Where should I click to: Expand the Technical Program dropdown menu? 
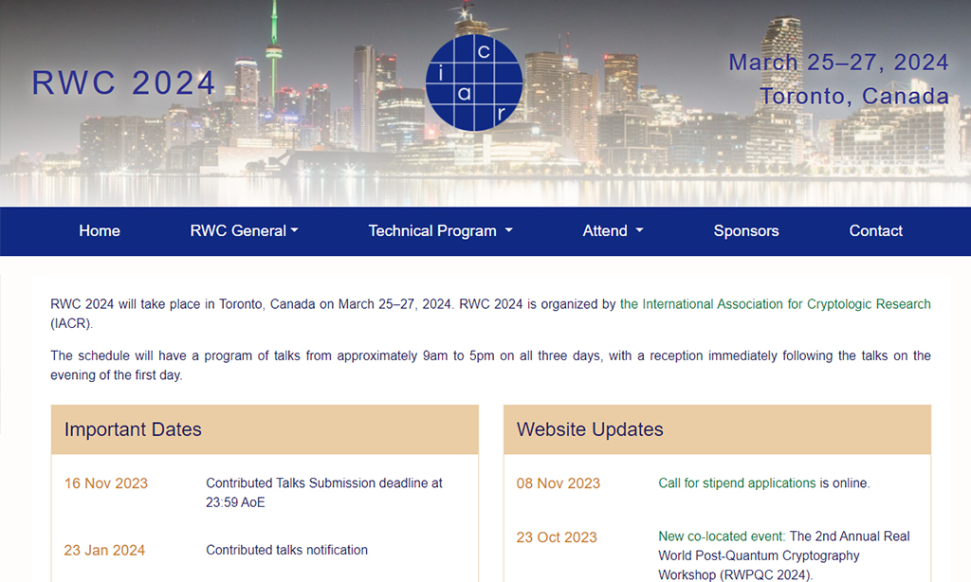440,231
